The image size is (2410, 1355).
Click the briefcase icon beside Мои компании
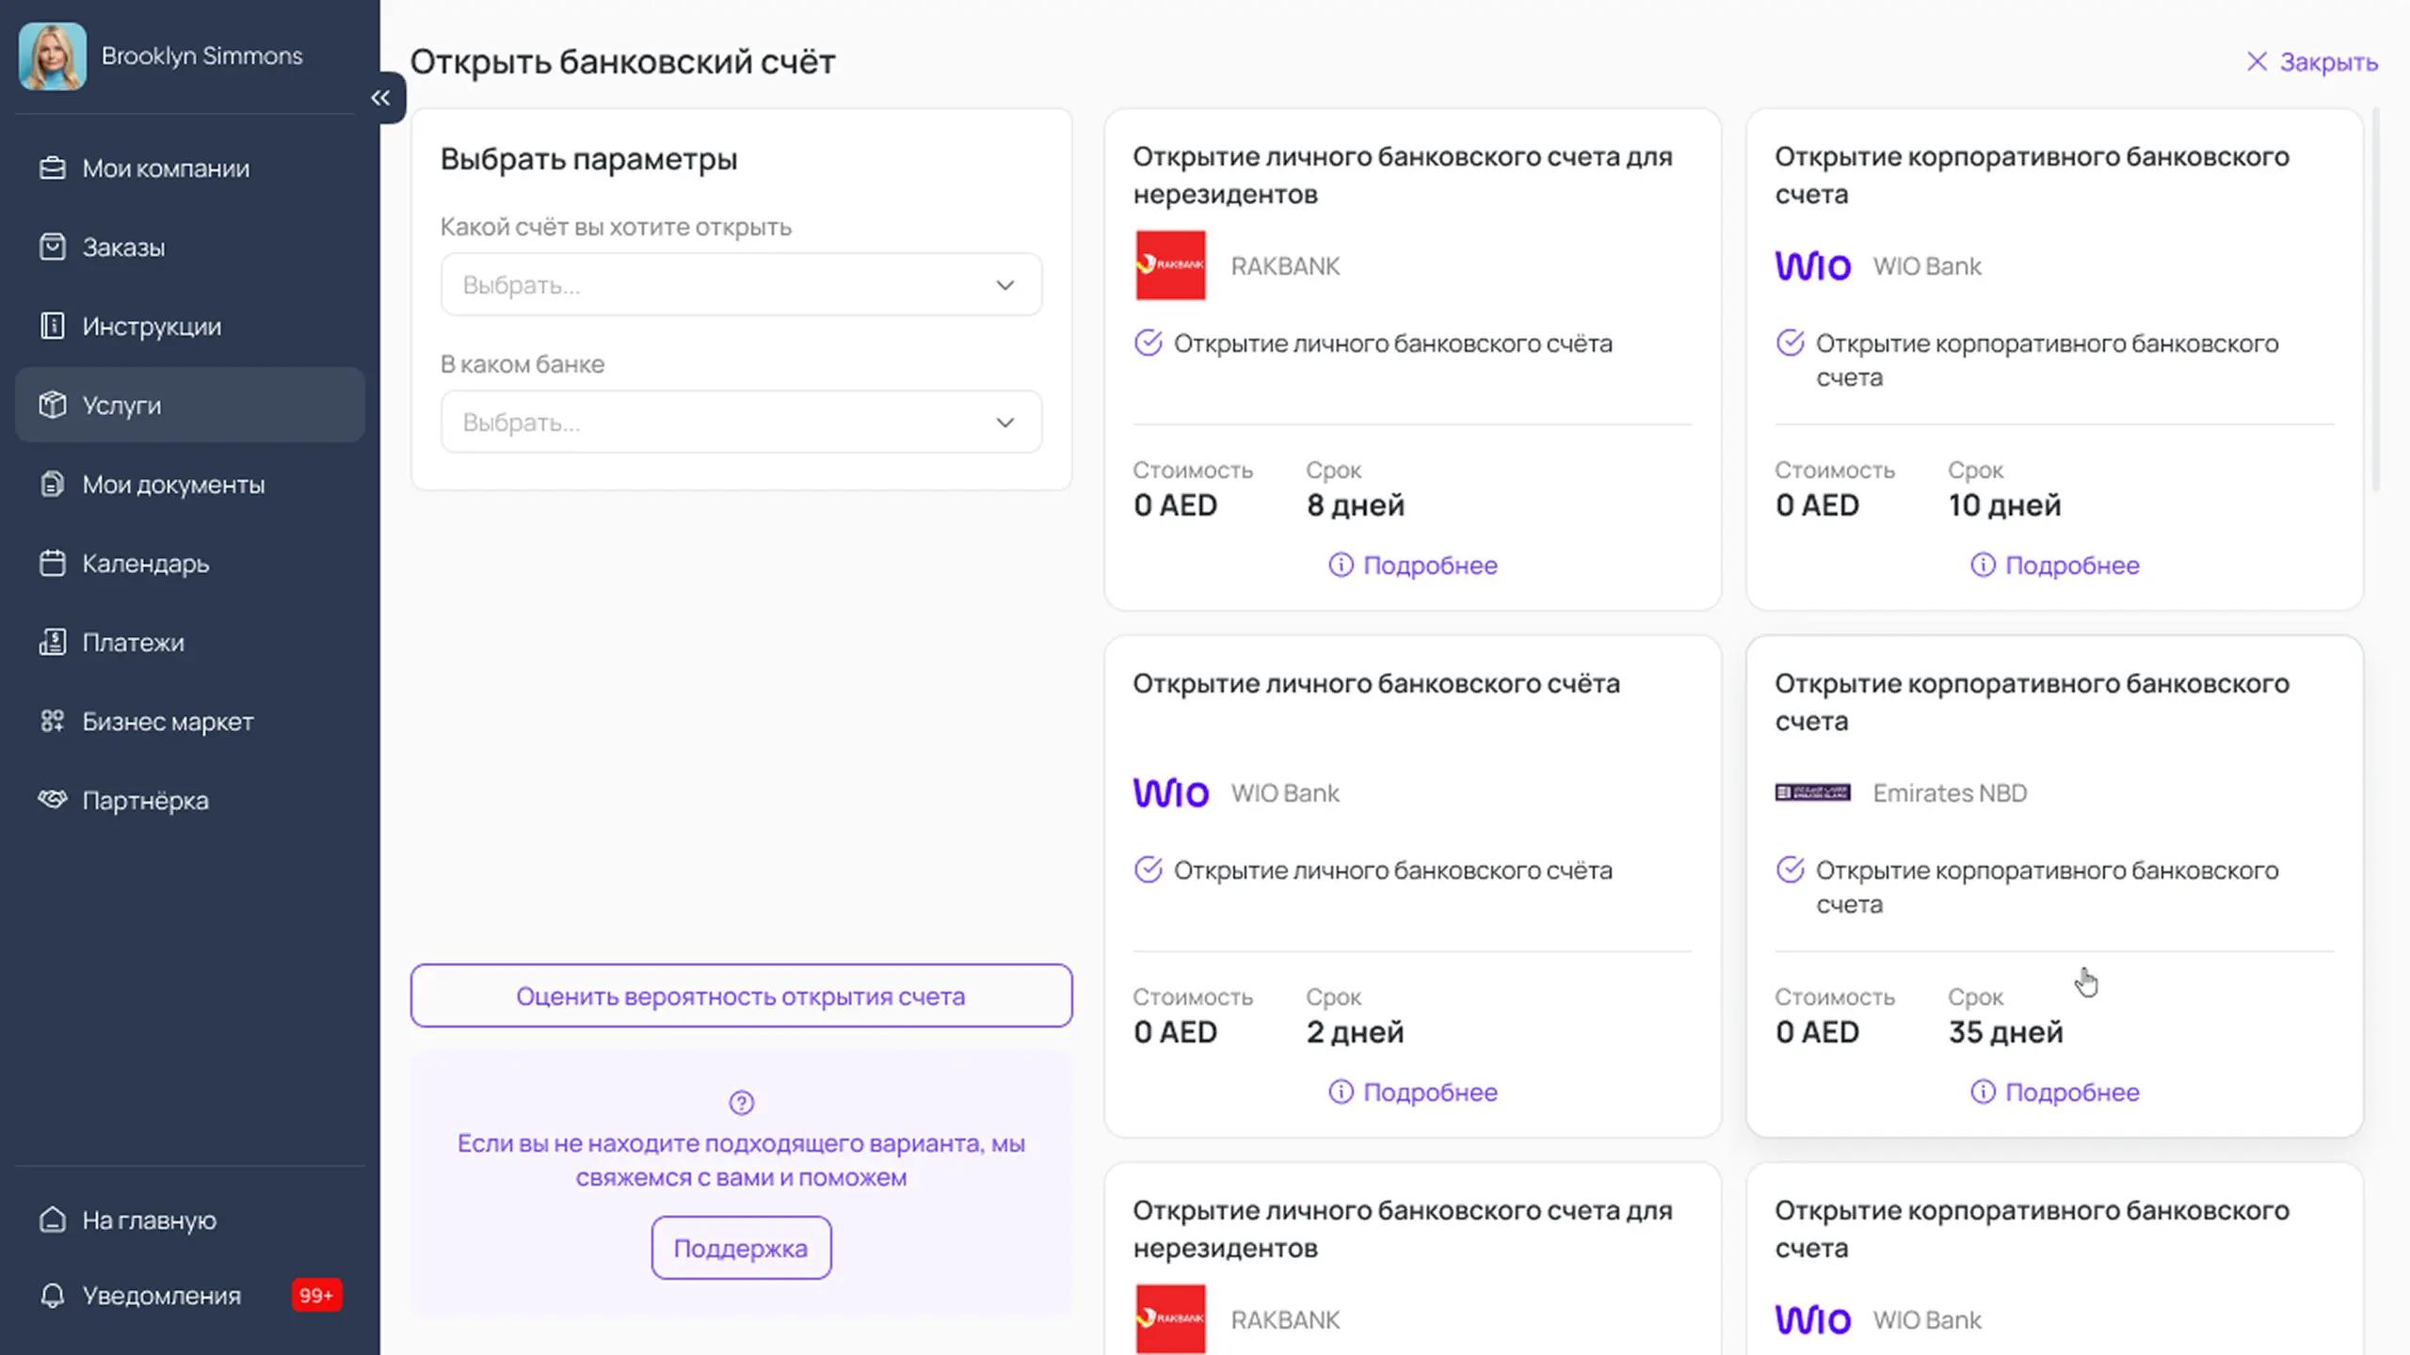click(x=53, y=168)
